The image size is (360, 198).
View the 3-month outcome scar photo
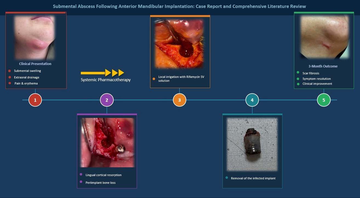point(325,37)
